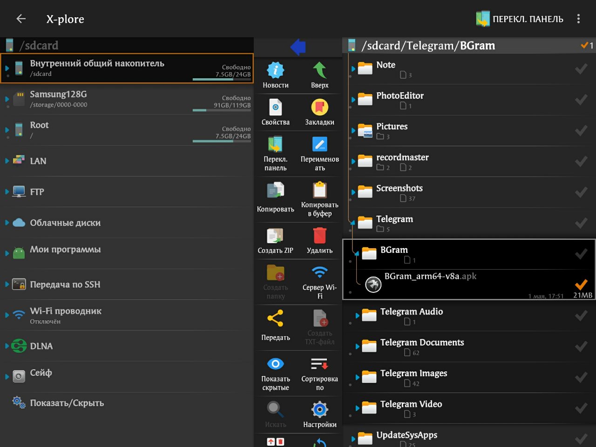Expand the Pictures folder arrow
The height and width of the screenshot is (447, 596).
coord(353,130)
